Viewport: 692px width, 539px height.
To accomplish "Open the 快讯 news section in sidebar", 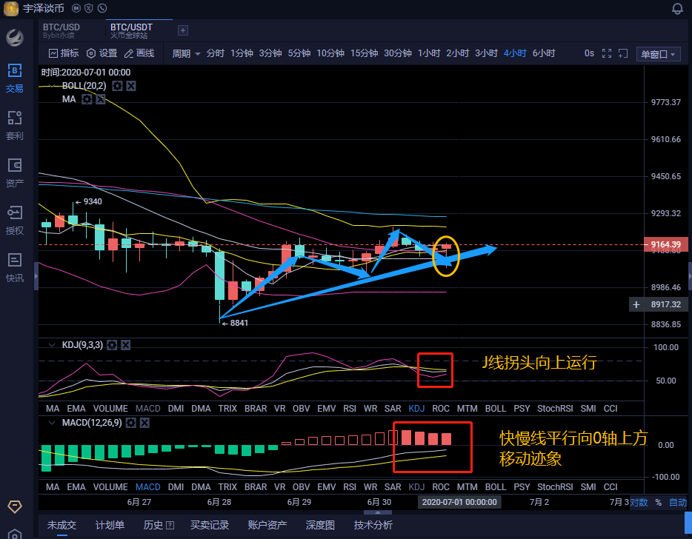I will coord(14,267).
